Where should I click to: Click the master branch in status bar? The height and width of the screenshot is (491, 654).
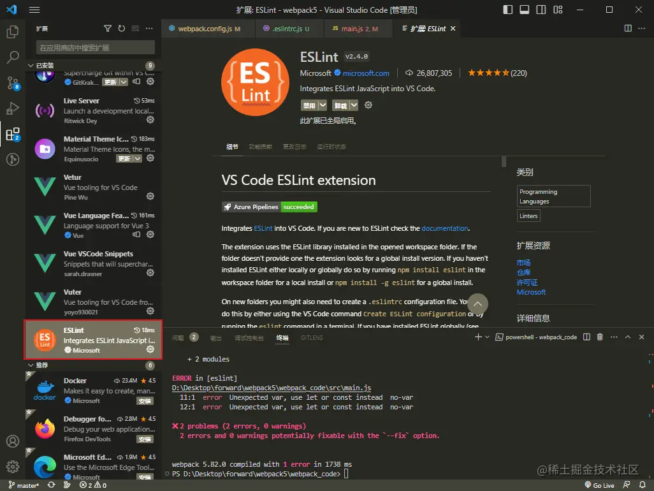coord(24,485)
